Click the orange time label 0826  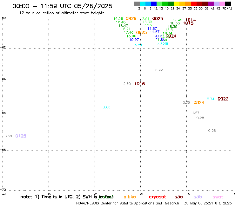point(131,19)
